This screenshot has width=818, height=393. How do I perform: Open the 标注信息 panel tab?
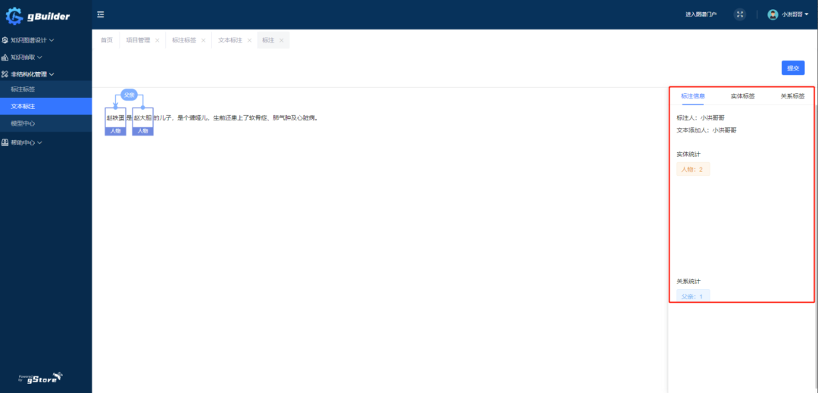(x=693, y=96)
